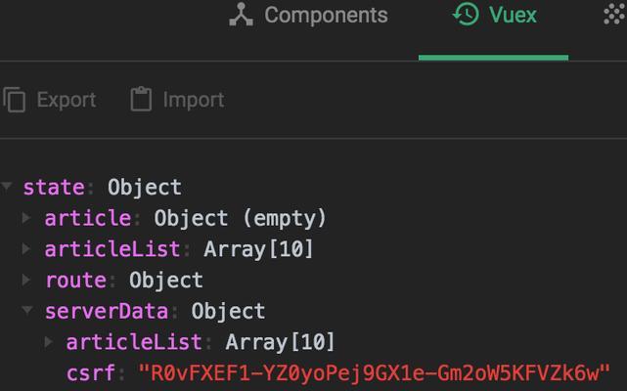This screenshot has width=627, height=391.
Task: Switch to the Components tab
Action: pyautogui.click(x=308, y=16)
